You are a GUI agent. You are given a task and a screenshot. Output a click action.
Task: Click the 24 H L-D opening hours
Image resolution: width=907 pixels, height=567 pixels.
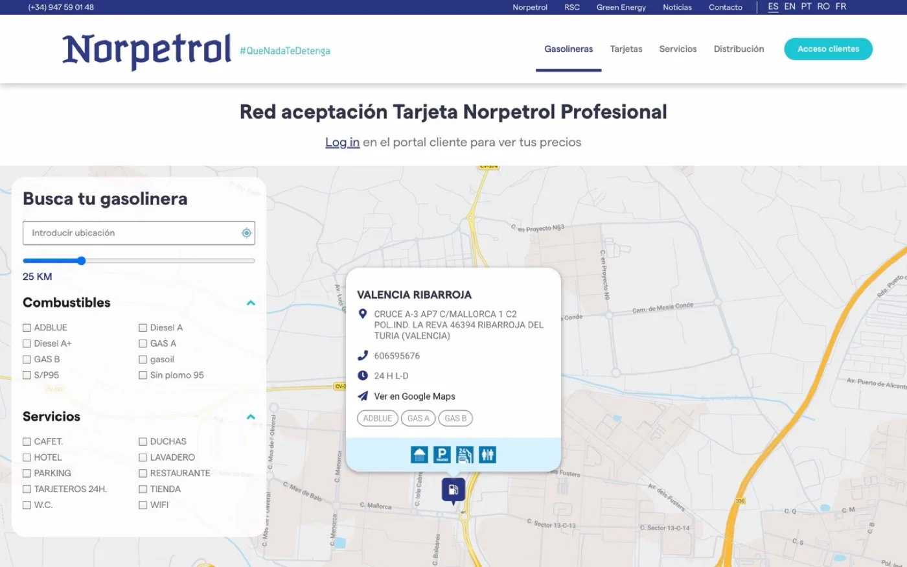[x=391, y=376]
